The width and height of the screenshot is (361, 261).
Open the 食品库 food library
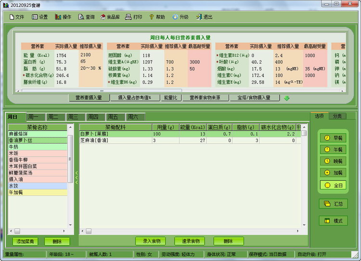coord(110,17)
